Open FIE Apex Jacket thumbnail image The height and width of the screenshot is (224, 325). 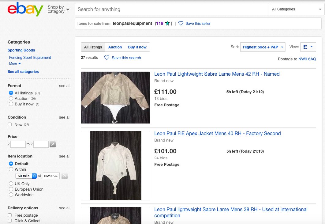[115, 165]
